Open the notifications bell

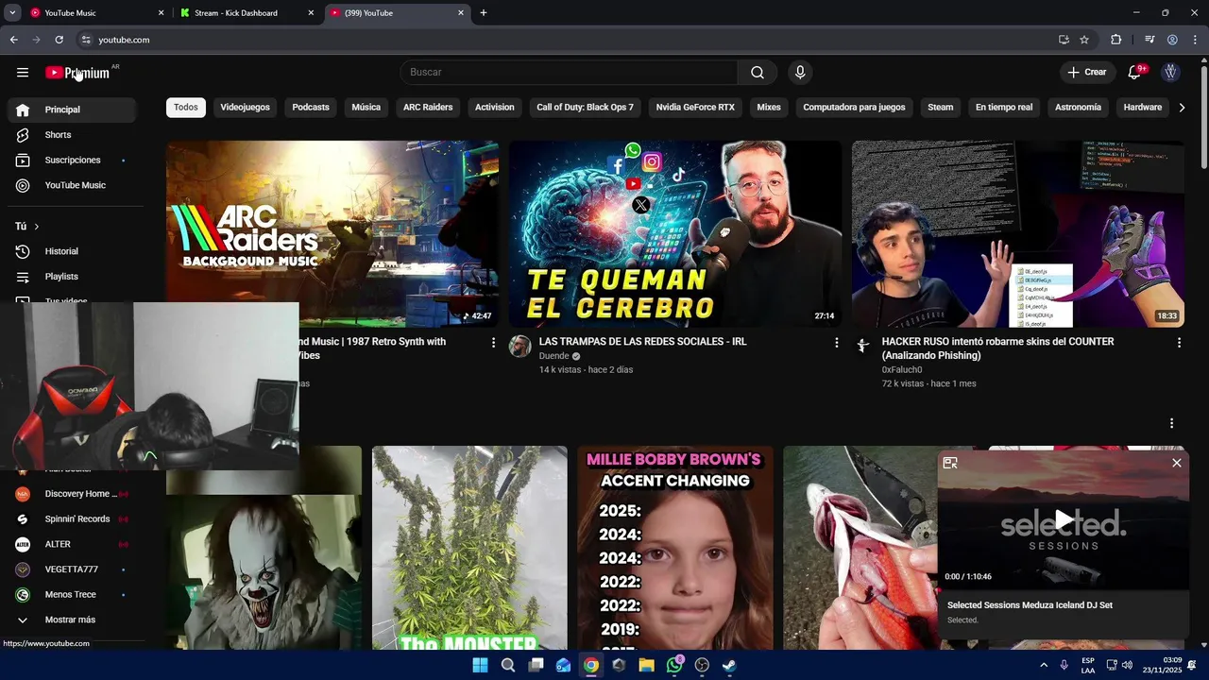coord(1134,73)
